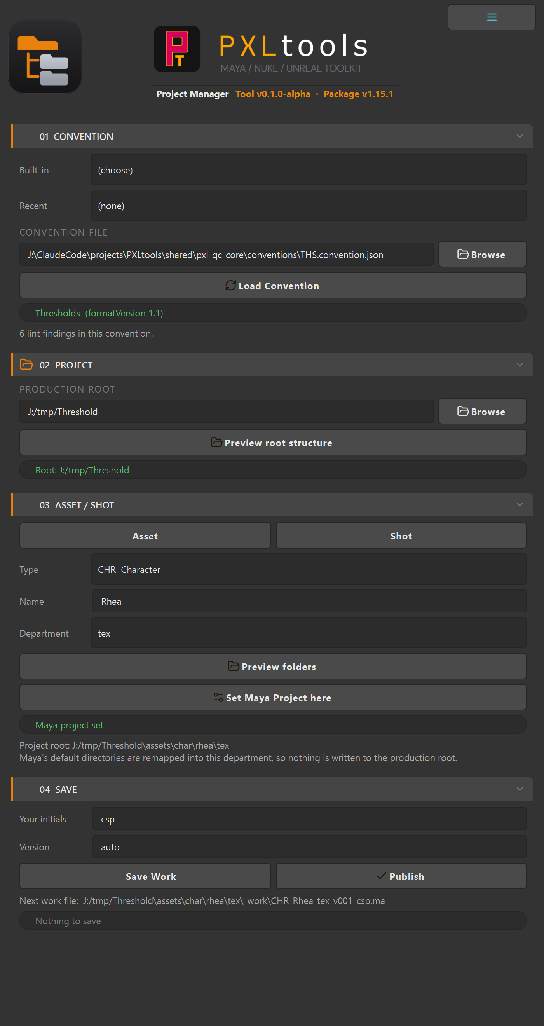Image resolution: width=544 pixels, height=1026 pixels.
Task: Browse for the production root folder
Action: [x=482, y=412]
